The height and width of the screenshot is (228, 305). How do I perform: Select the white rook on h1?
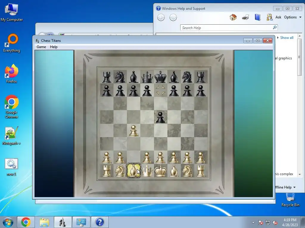pos(201,171)
